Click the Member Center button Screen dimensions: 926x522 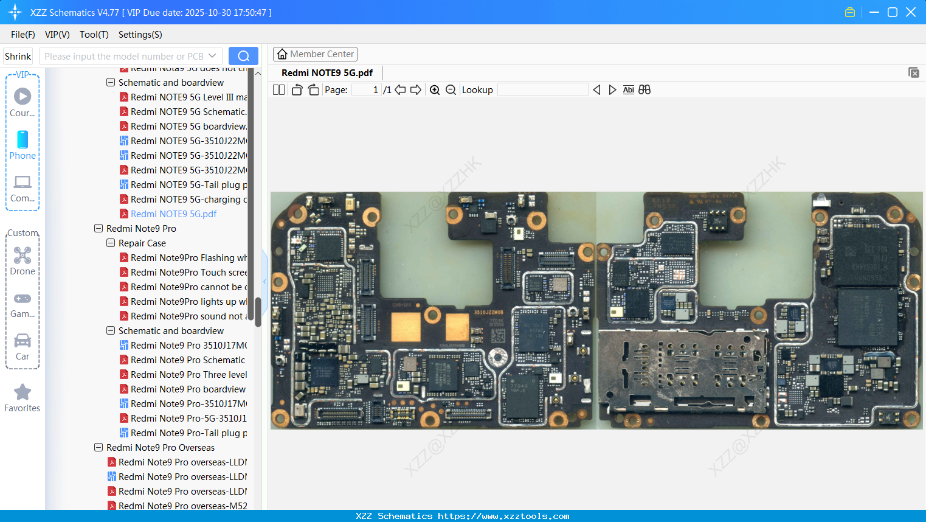coord(315,54)
